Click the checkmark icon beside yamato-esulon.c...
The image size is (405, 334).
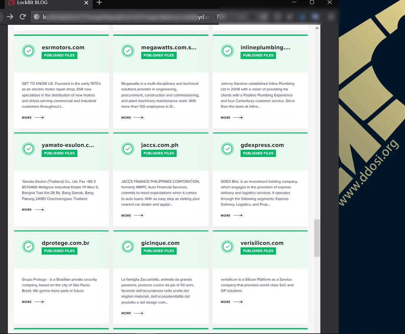(x=29, y=149)
